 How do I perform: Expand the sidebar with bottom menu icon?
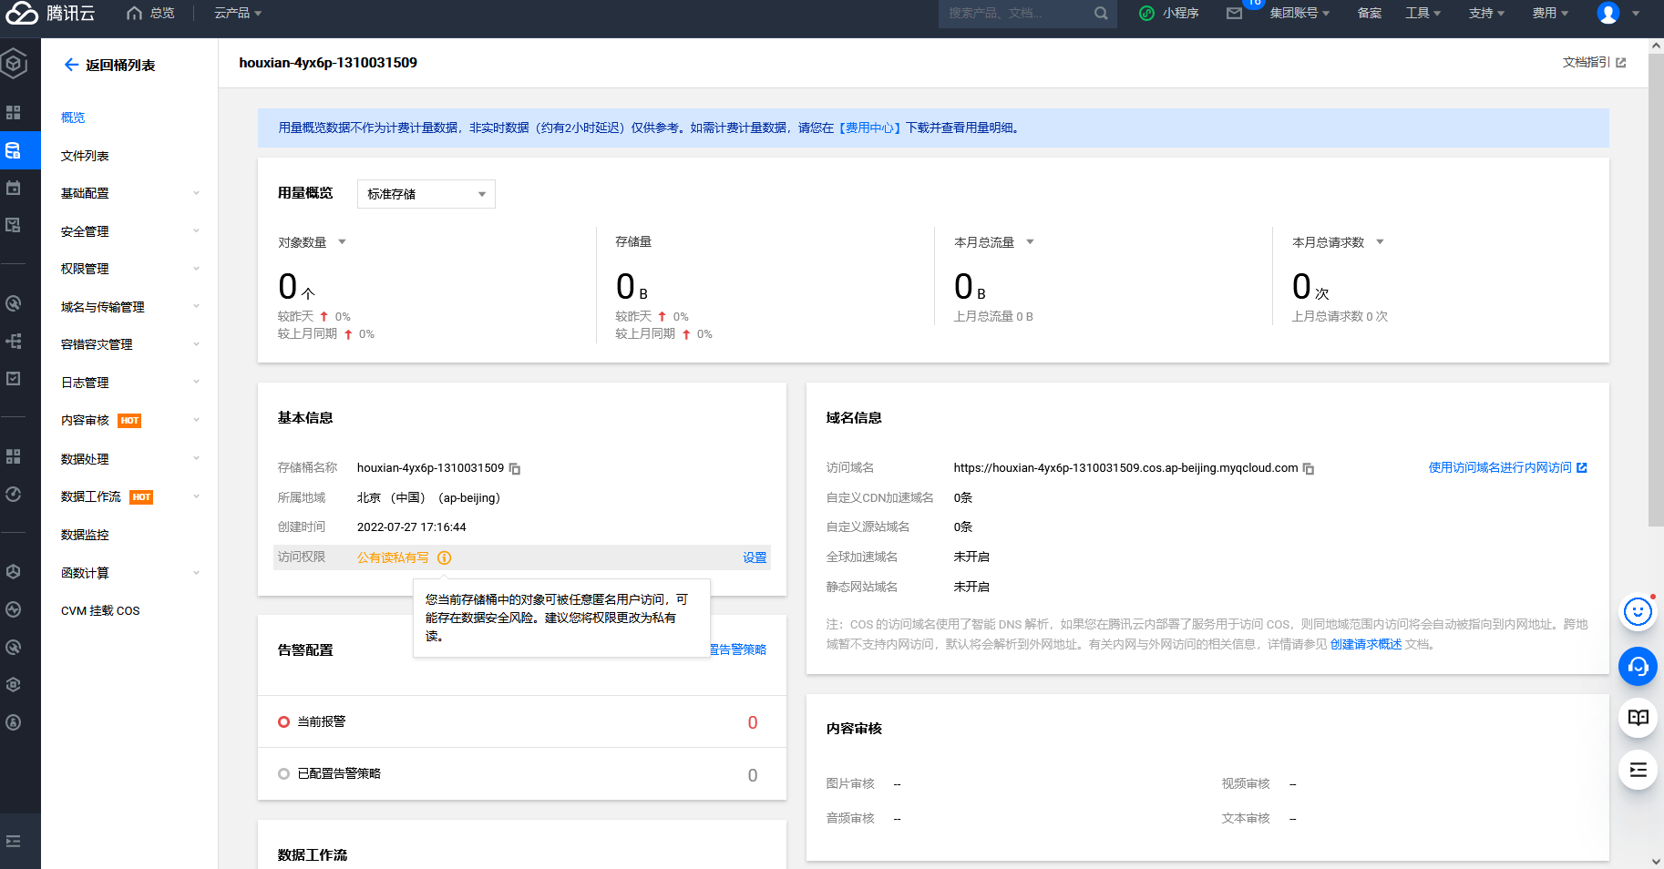coord(14,841)
